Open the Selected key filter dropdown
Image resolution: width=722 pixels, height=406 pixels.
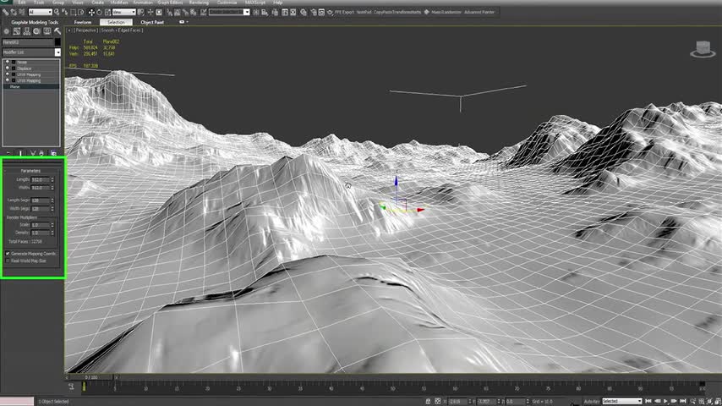coord(621,401)
